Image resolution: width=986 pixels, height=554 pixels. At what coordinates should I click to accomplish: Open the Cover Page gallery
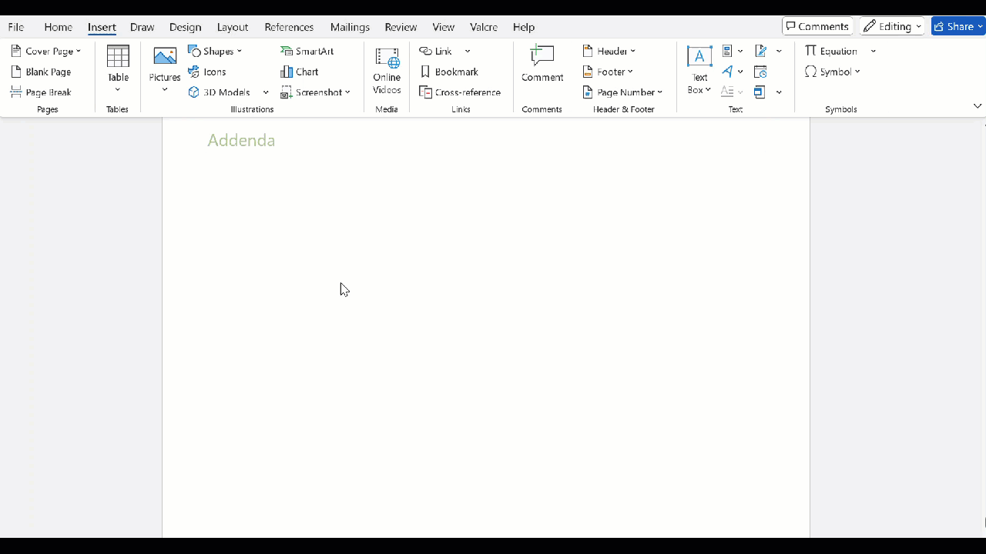click(x=46, y=51)
